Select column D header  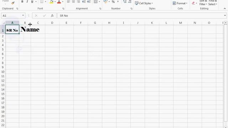tap(52, 23)
